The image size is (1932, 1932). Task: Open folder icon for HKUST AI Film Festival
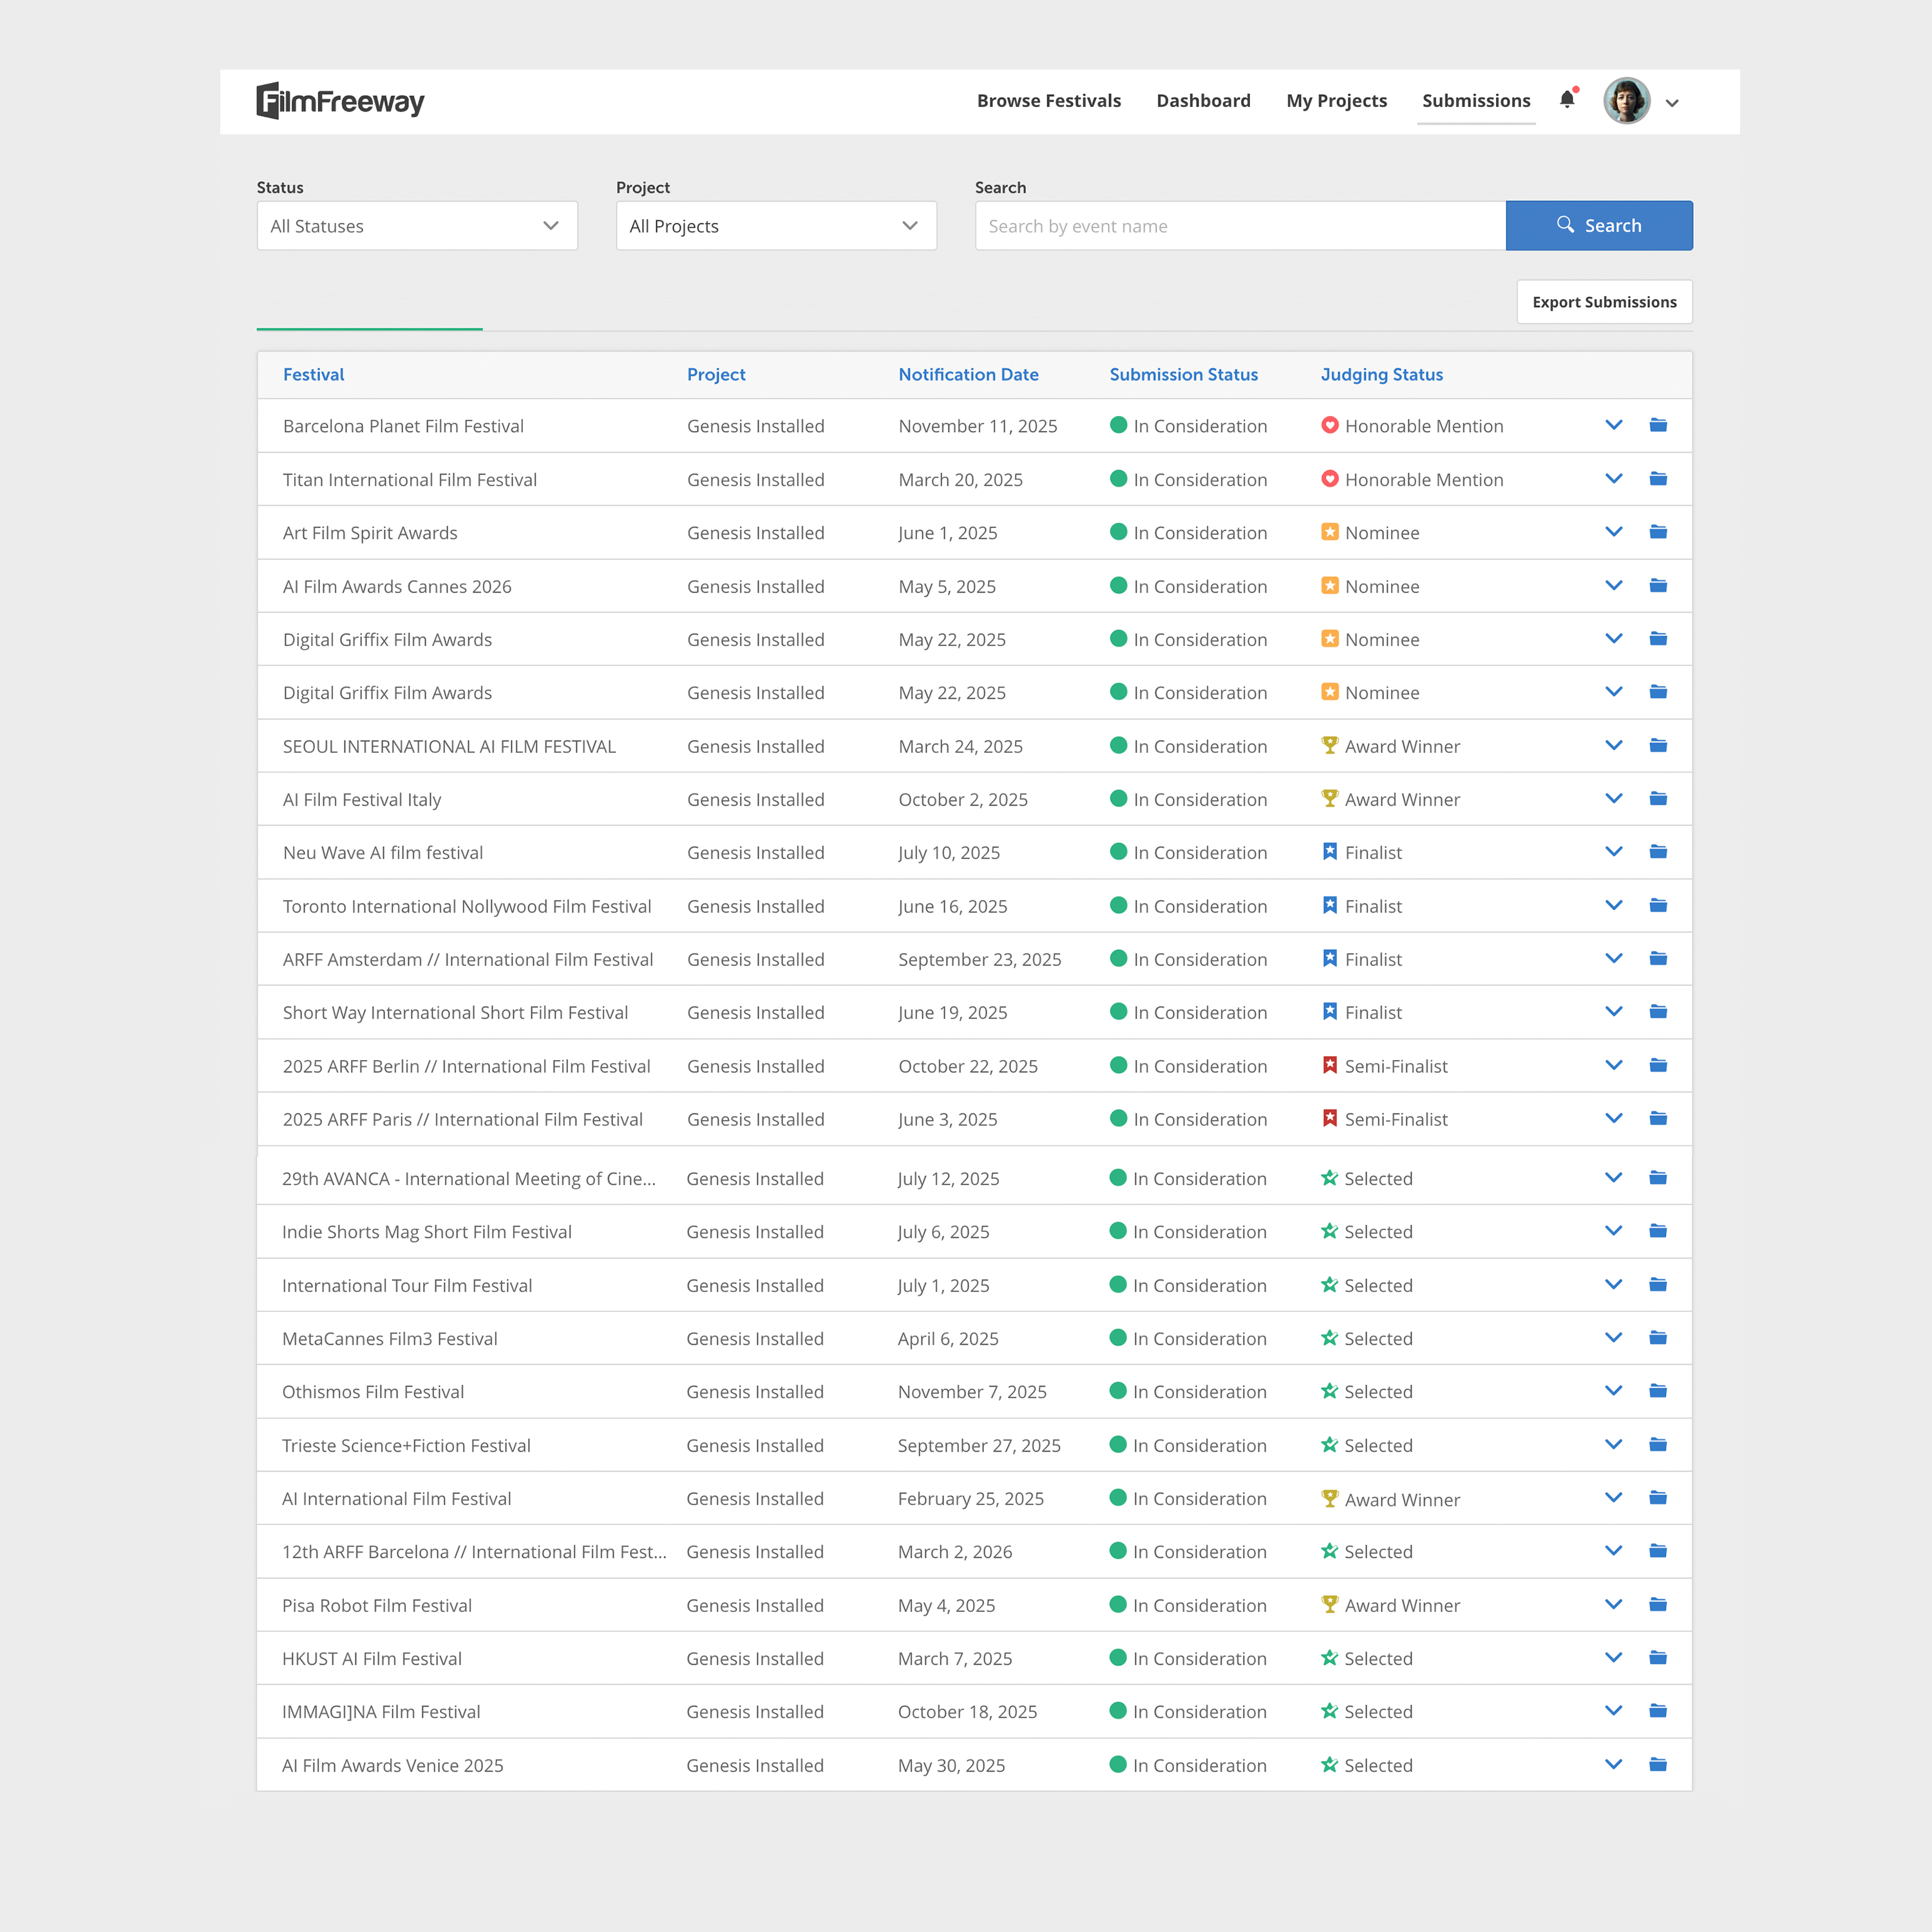(x=1658, y=1658)
